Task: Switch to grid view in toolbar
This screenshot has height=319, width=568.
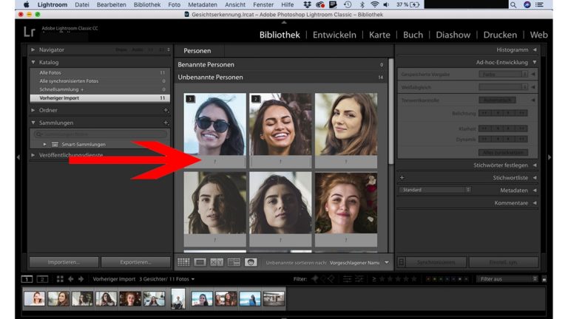Action: 183,262
